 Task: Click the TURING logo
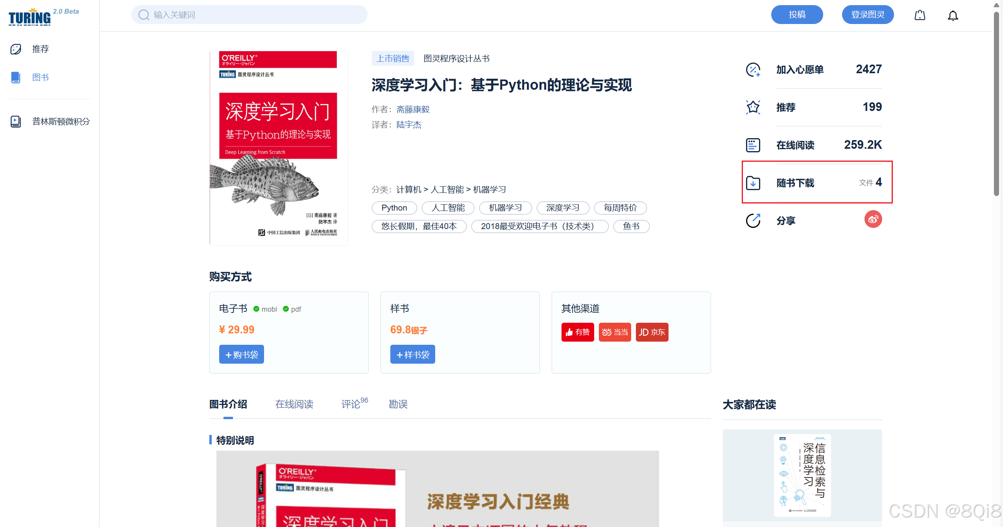point(30,17)
